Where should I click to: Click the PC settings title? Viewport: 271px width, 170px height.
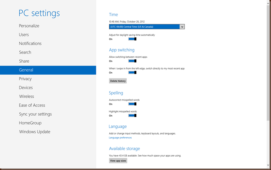[39, 13]
